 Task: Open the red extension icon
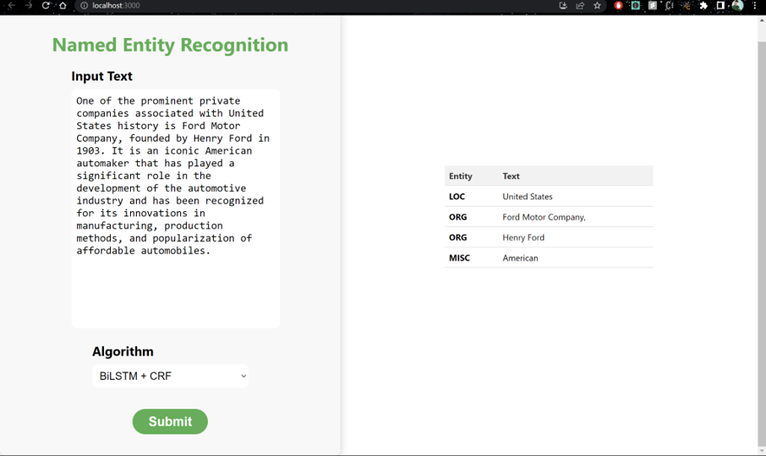(619, 5)
